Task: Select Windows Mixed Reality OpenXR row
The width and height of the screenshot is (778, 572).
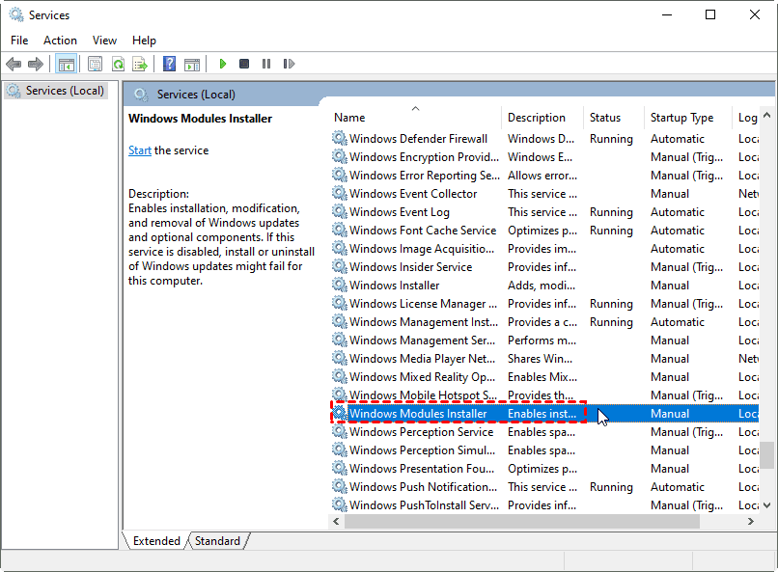Action: click(544, 377)
